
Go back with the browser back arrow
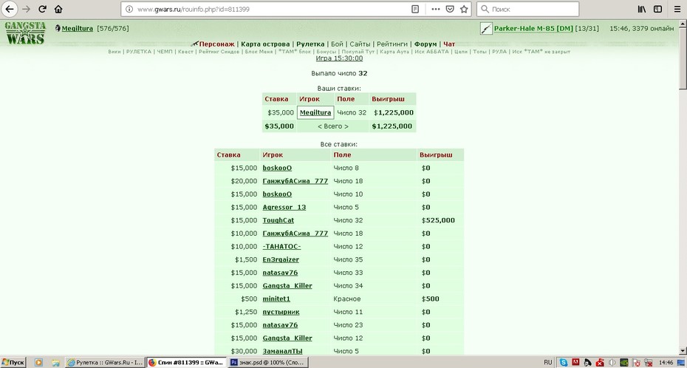(9, 9)
